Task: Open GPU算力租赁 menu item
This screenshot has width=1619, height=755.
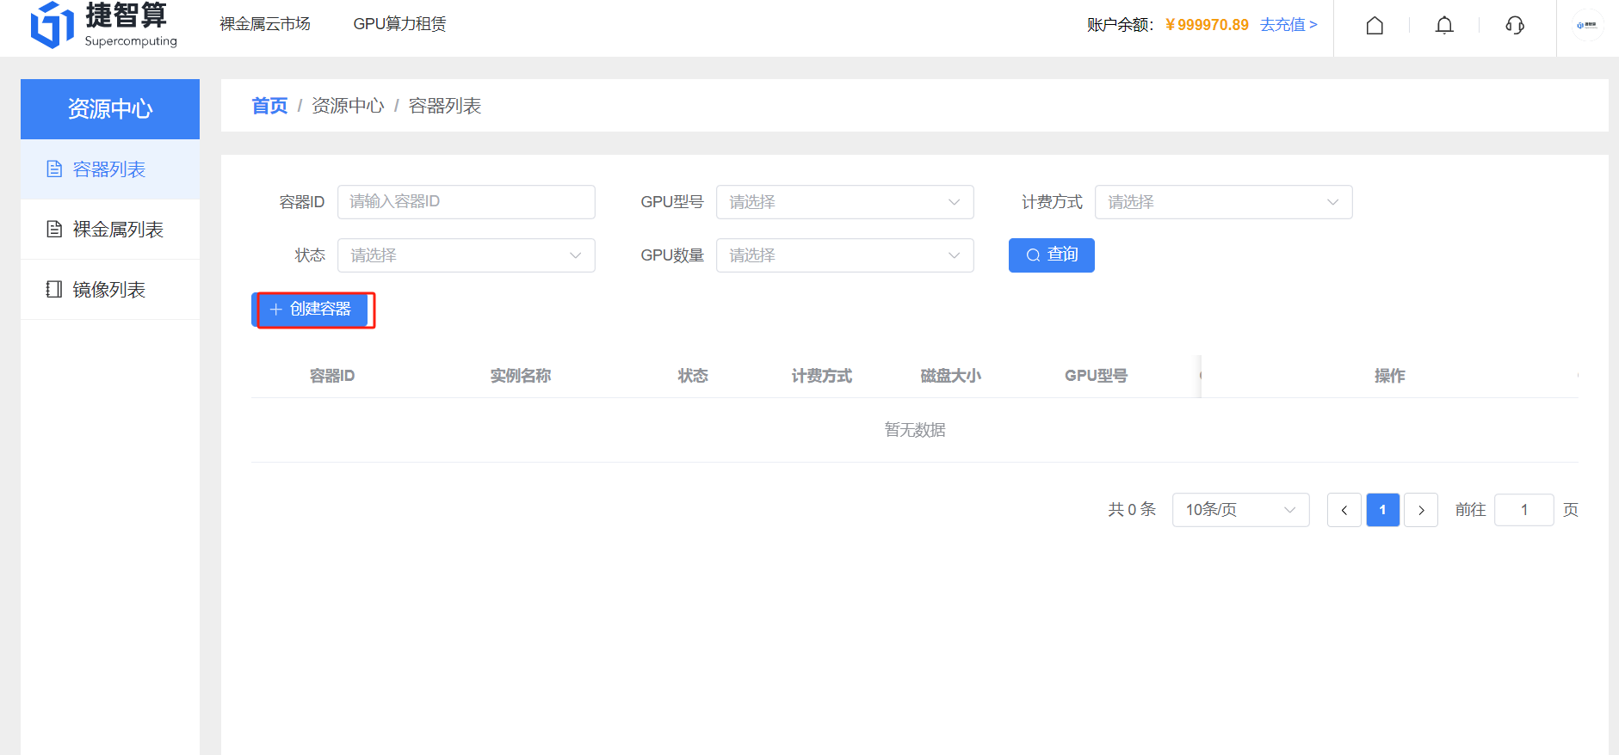Action: (x=399, y=24)
